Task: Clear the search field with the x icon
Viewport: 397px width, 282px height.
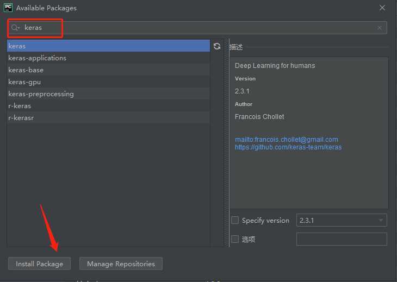Action: [379, 28]
